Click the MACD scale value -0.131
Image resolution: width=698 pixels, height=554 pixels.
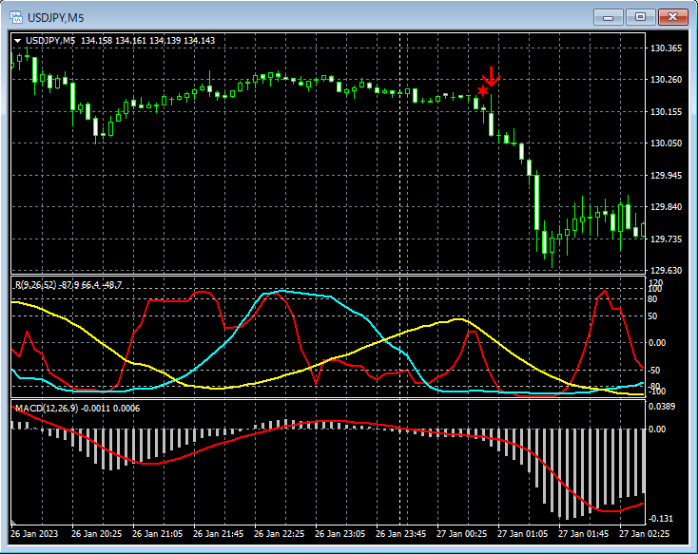pos(661,519)
